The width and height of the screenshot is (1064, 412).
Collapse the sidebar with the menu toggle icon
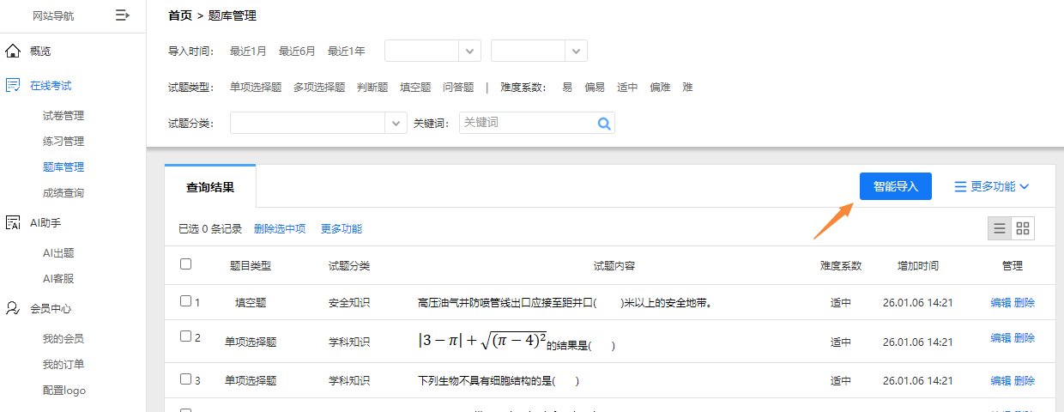click(123, 15)
